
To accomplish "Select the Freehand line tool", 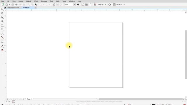I will 2,34.
